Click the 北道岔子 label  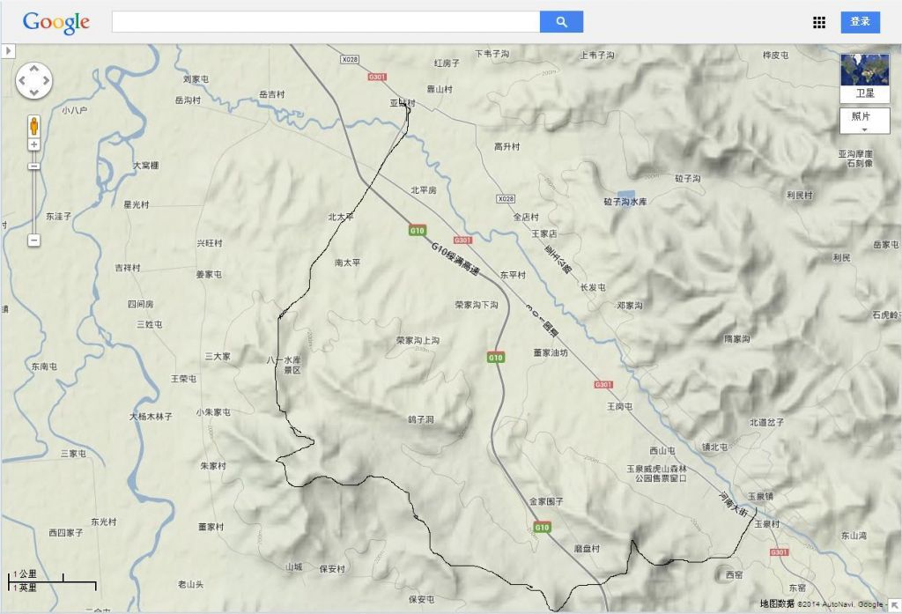point(767,422)
